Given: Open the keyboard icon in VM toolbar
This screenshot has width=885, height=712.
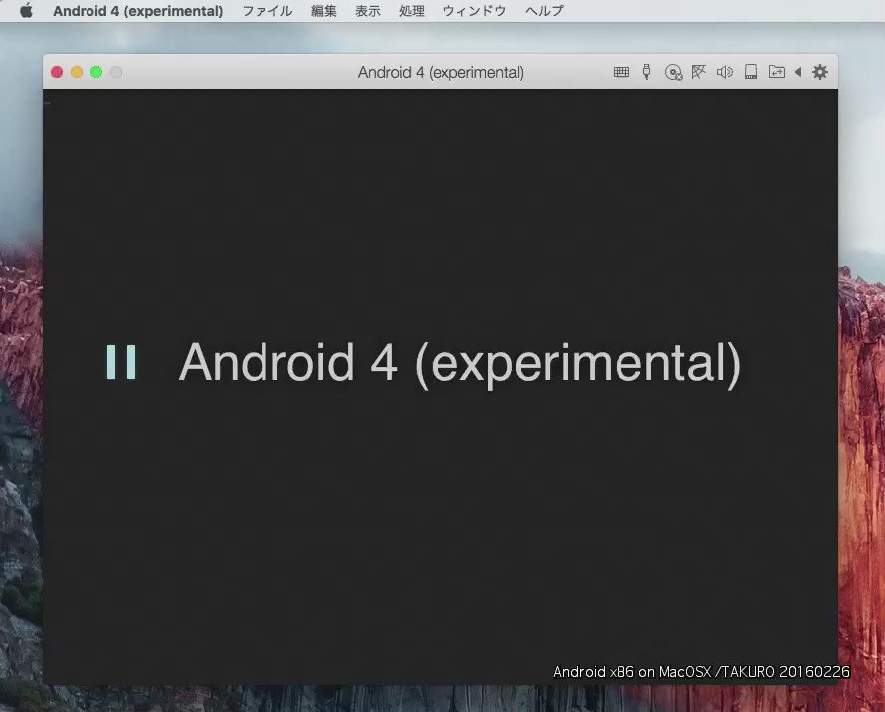Looking at the screenshot, I should pos(620,72).
